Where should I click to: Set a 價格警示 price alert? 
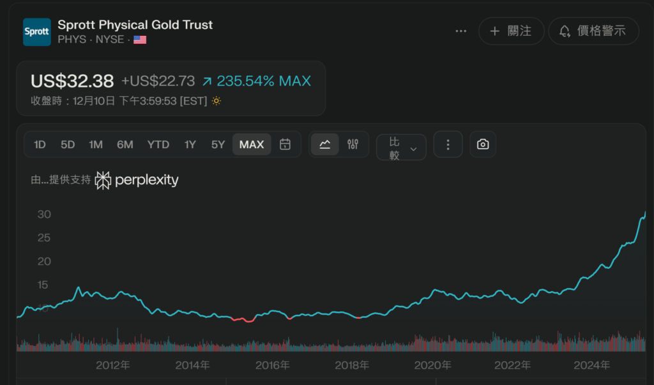tap(593, 31)
